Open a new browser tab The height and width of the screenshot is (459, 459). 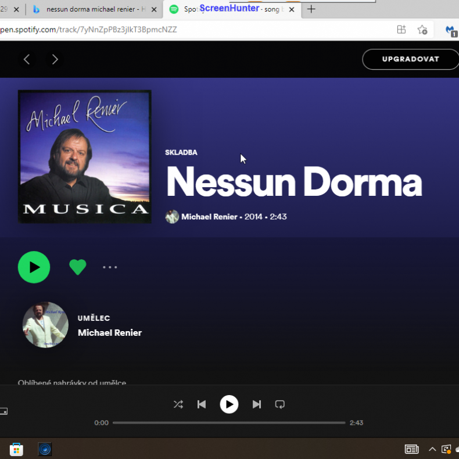coord(311,9)
